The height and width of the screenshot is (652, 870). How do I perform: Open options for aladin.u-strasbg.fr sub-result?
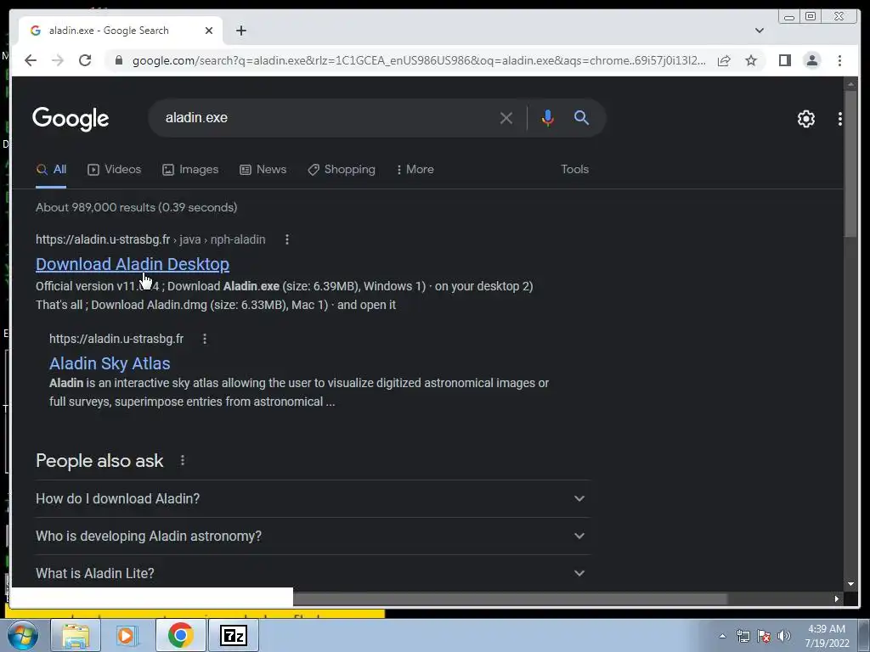click(x=205, y=339)
